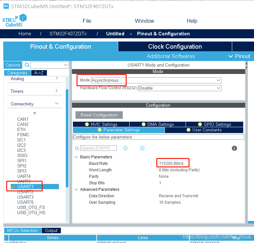Open the peripheral search combo box
The width and height of the screenshot is (254, 243).
click(x=49, y=65)
